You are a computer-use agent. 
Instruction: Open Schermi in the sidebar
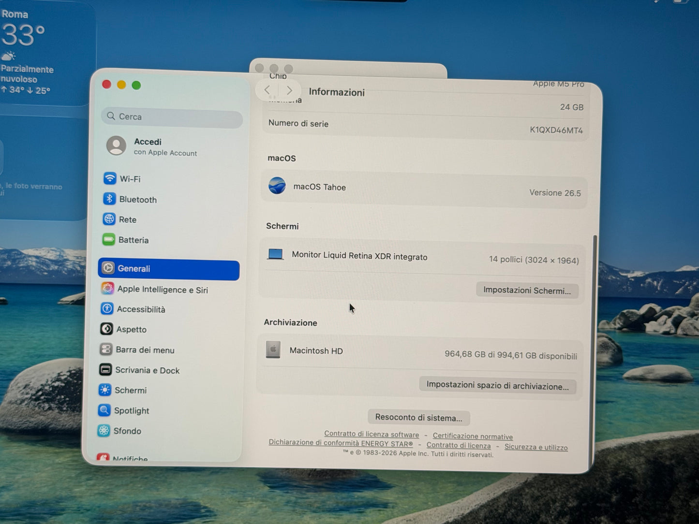coord(122,390)
